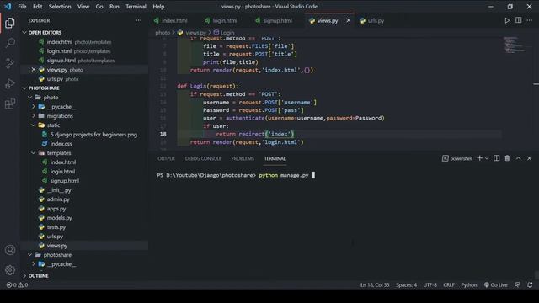
Task: Click the editor minimap preview
Action: pos(515,45)
